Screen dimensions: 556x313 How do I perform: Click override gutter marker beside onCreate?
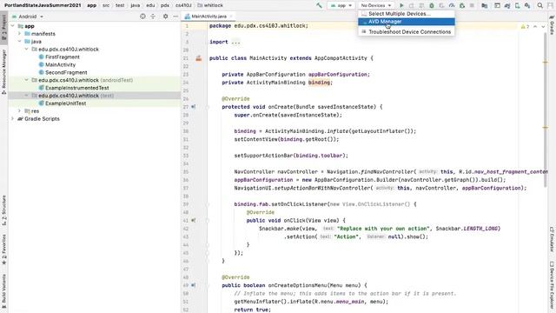(193, 106)
